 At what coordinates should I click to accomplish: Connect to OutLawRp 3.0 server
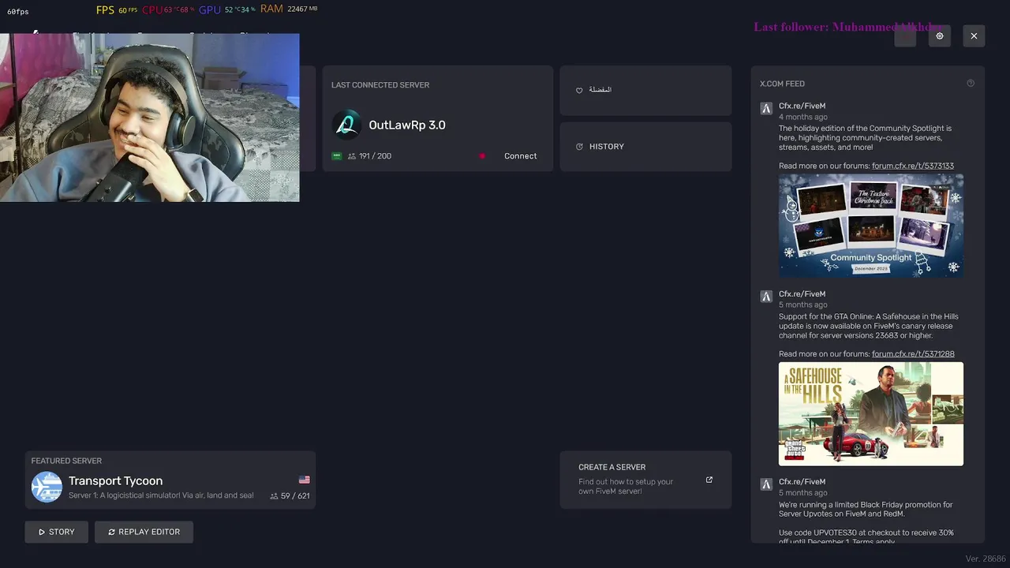pyautogui.click(x=520, y=156)
